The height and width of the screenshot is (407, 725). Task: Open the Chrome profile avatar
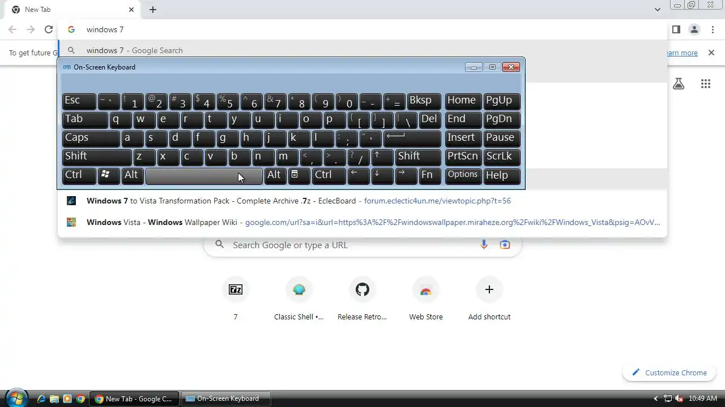point(694,29)
